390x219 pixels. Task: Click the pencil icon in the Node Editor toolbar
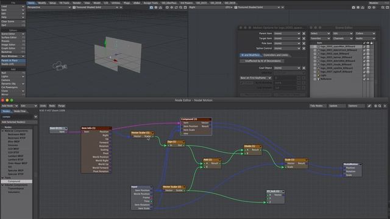[x=369, y=106]
